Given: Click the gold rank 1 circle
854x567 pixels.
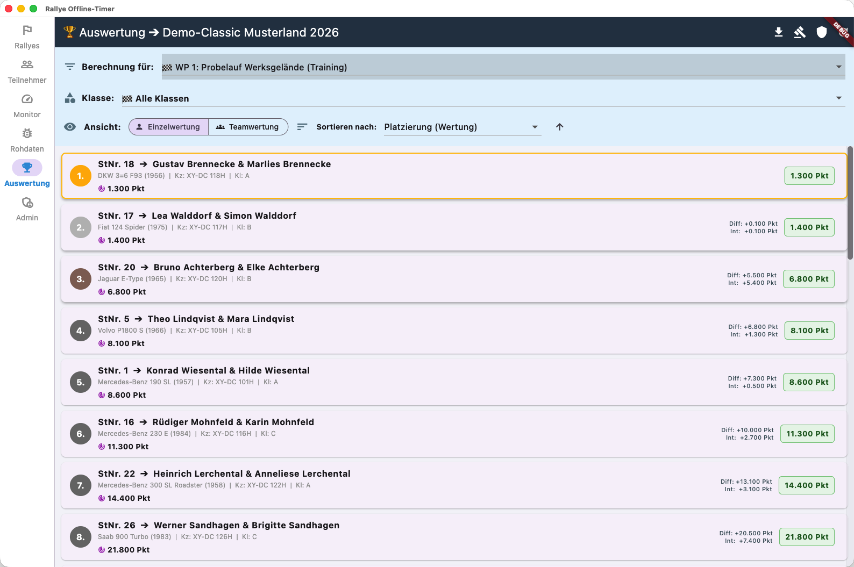Looking at the screenshot, I should [81, 176].
